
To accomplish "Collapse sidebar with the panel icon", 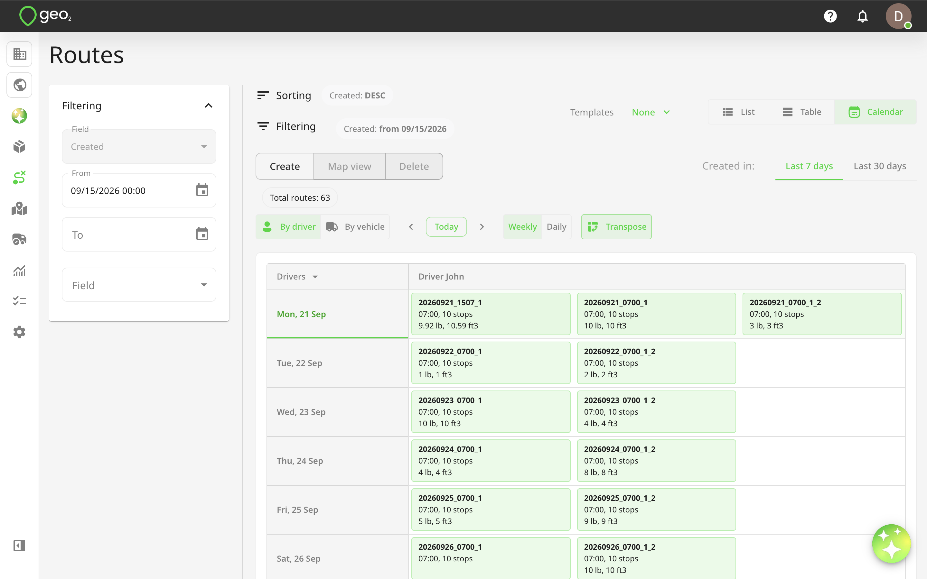I will pos(19,545).
